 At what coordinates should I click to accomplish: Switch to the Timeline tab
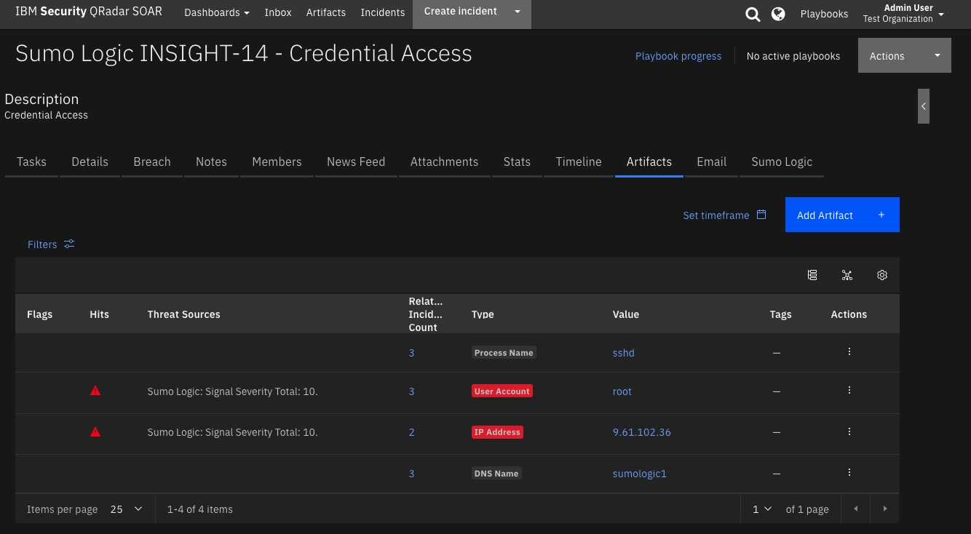(x=579, y=162)
